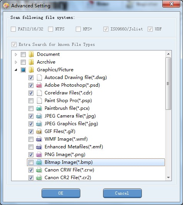This screenshot has width=183, height=205.
Task: Click the file type list scroll-down arrow
Action: 168,177
